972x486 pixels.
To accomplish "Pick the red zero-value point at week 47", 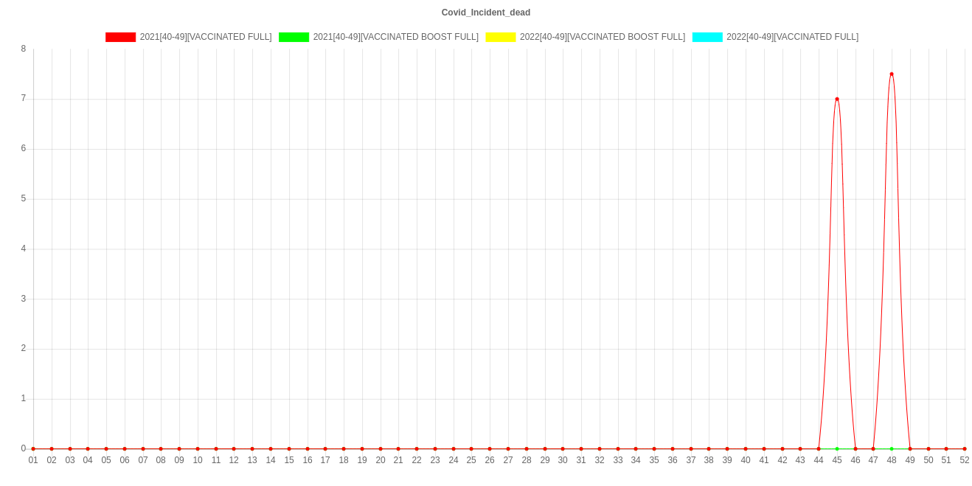I will (873, 448).
